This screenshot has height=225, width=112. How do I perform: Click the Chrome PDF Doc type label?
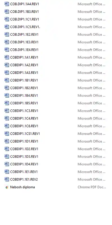click(x=92, y=187)
